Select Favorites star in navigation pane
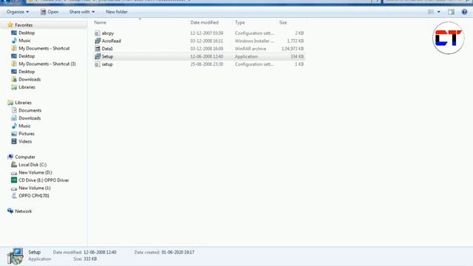This screenshot has height=266, width=473. coord(10,24)
